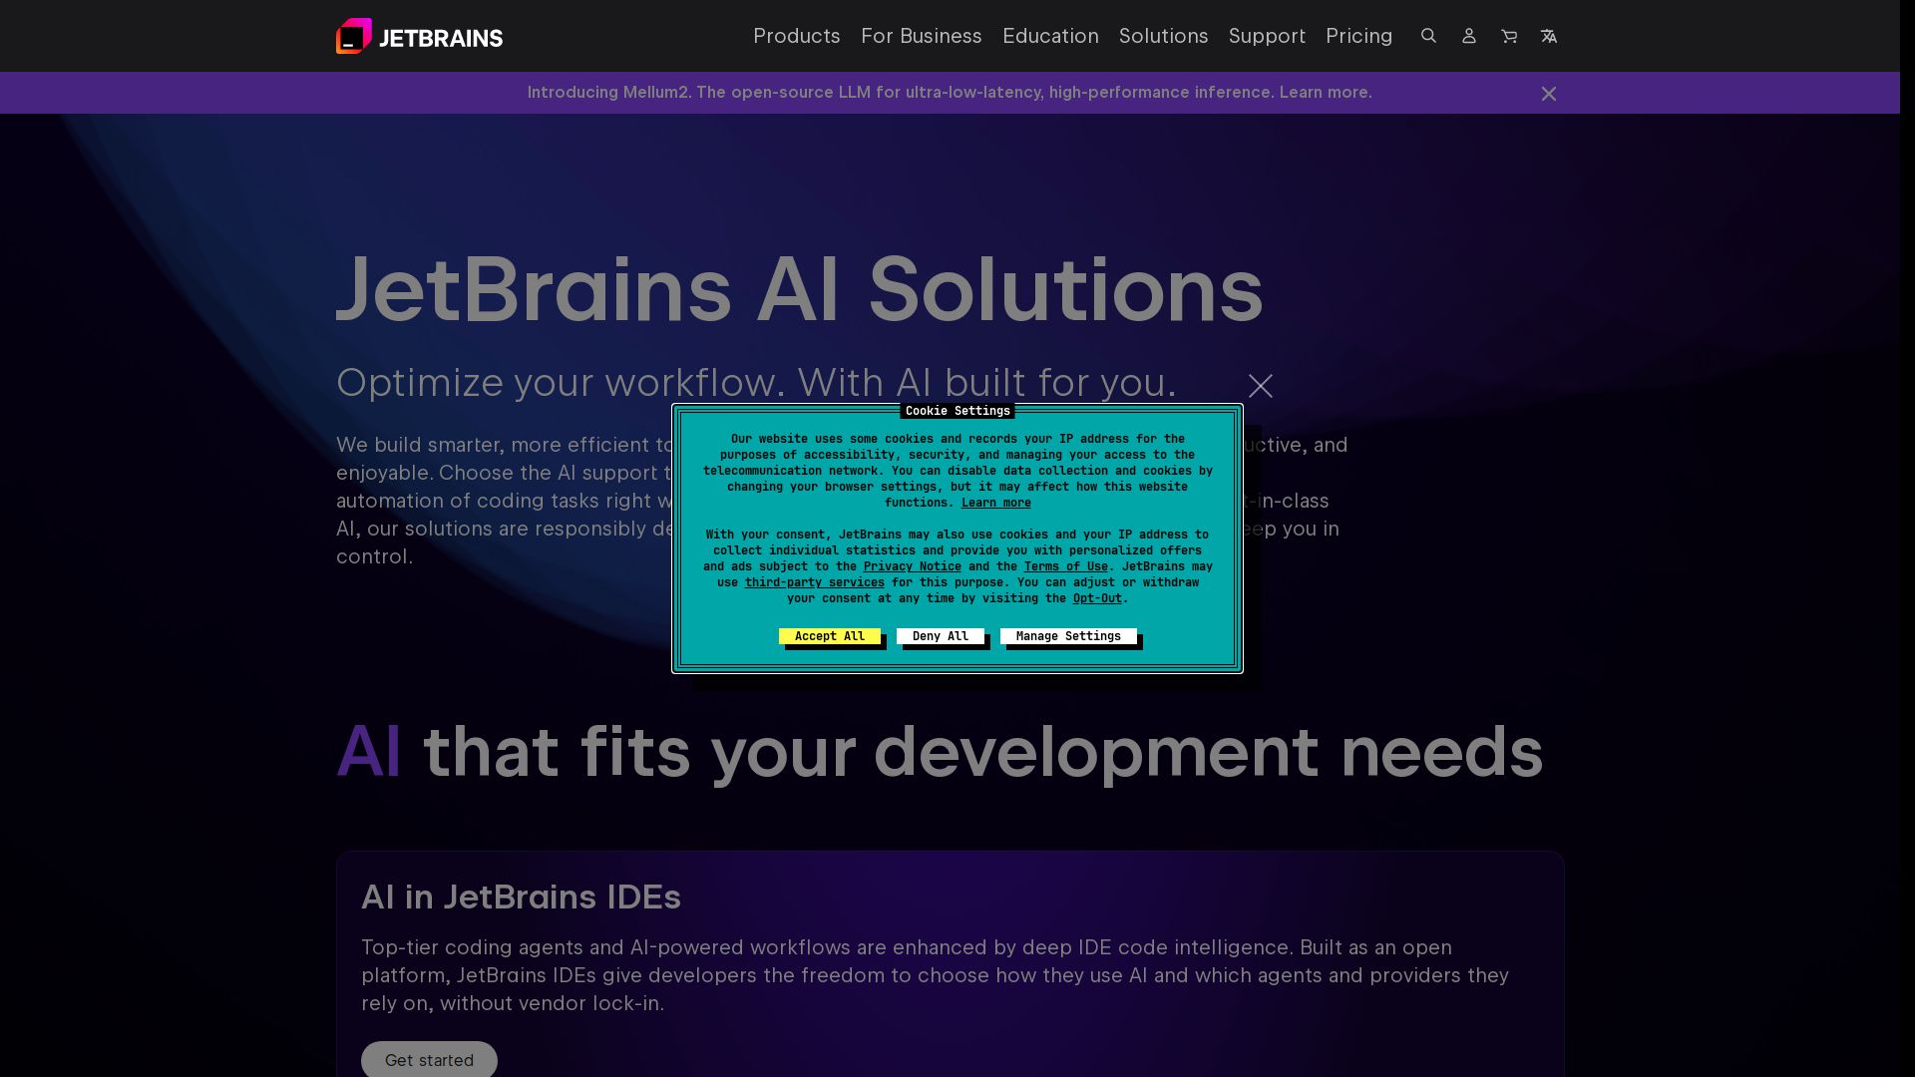Image resolution: width=1915 pixels, height=1077 pixels.
Task: Open the Products menu
Action: click(x=797, y=36)
